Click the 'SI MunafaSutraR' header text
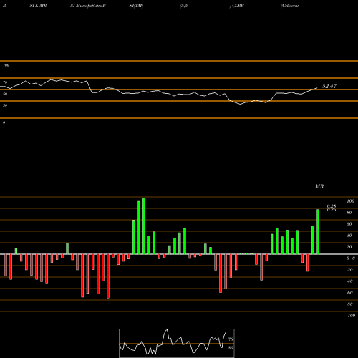Screen dimensions: 358x358 click(88, 6)
